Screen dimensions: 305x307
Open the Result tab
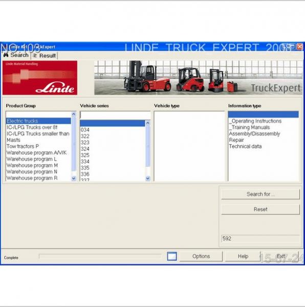[45, 56]
